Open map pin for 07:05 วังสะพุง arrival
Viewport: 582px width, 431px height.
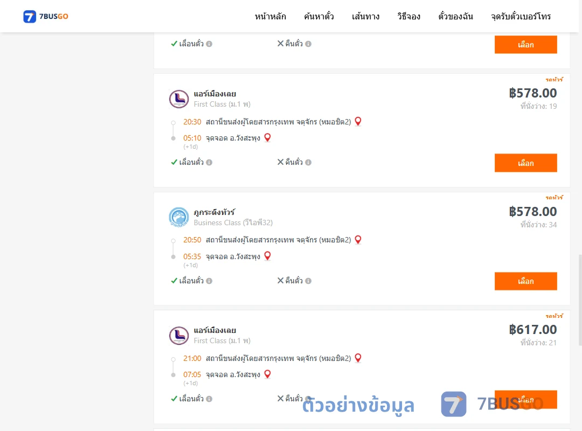267,374
